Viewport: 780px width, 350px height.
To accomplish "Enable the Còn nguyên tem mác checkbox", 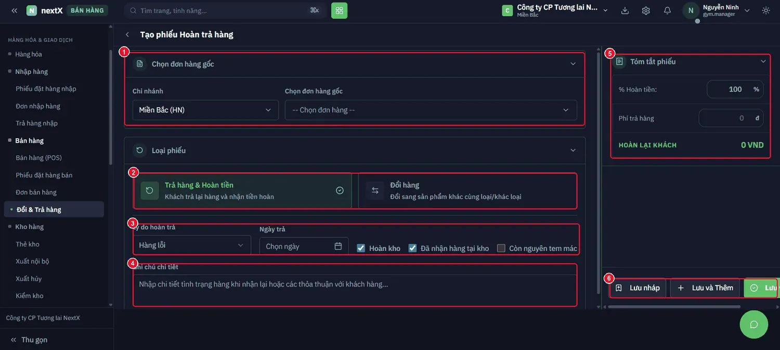I will tap(501, 248).
